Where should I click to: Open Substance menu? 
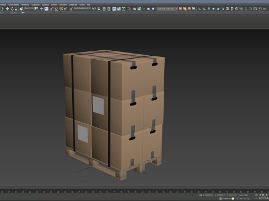tap(73, 4)
